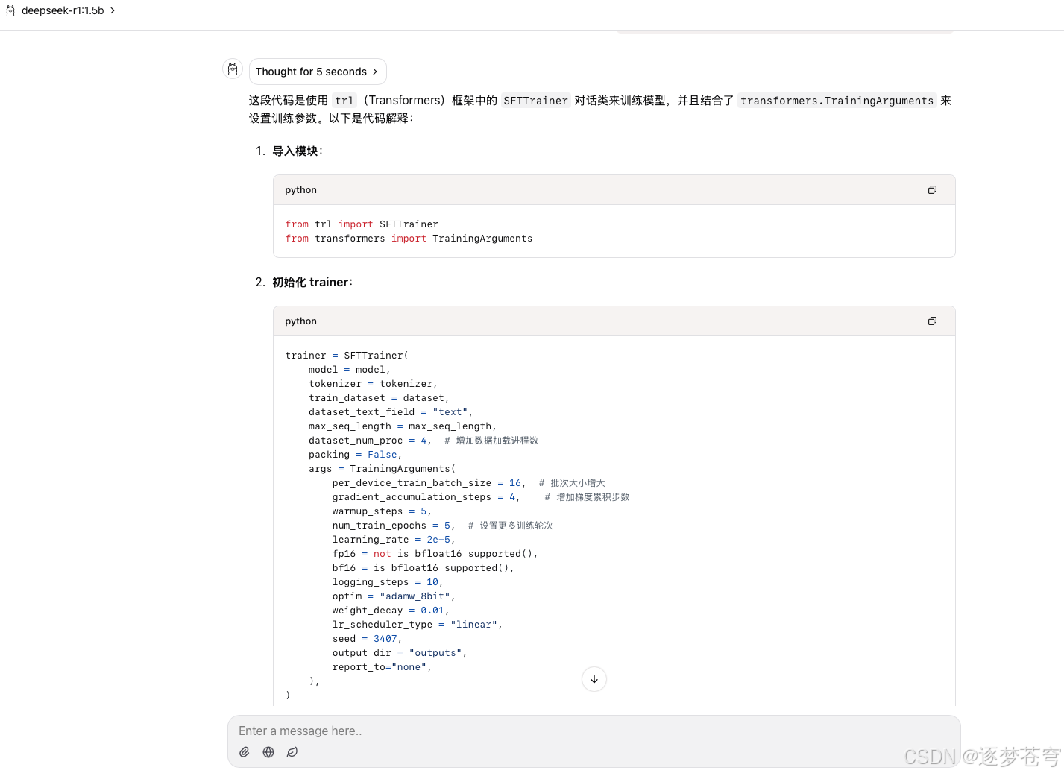Click 'python' label of the trainer code block
Screen dimensions: 1064x776
pyautogui.click(x=300, y=321)
